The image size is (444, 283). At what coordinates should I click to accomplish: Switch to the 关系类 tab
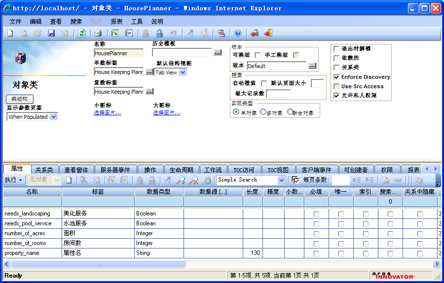coord(44,170)
